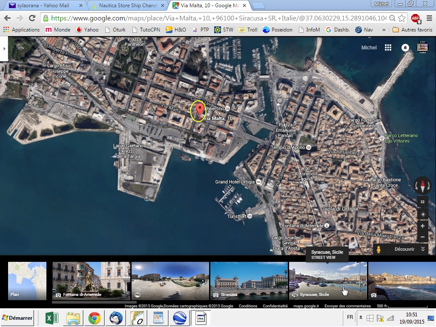Open Thunderbird from the taskbar

coord(116,318)
